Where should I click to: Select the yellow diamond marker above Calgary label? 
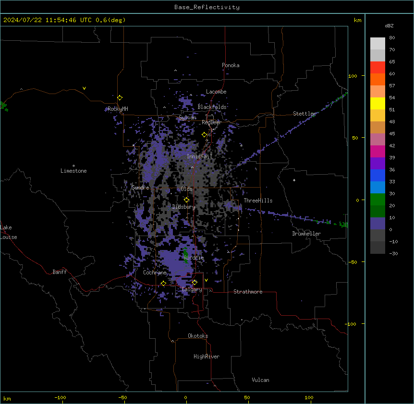[195, 283]
